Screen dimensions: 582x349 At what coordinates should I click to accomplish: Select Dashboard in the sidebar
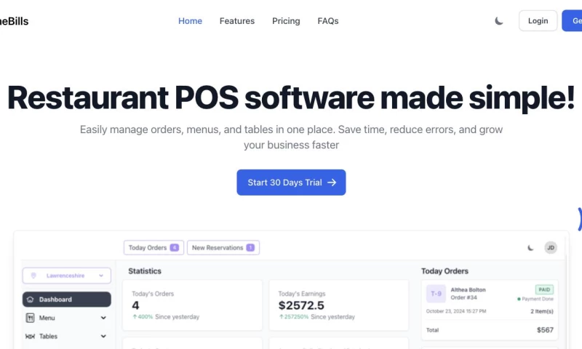[67, 300]
